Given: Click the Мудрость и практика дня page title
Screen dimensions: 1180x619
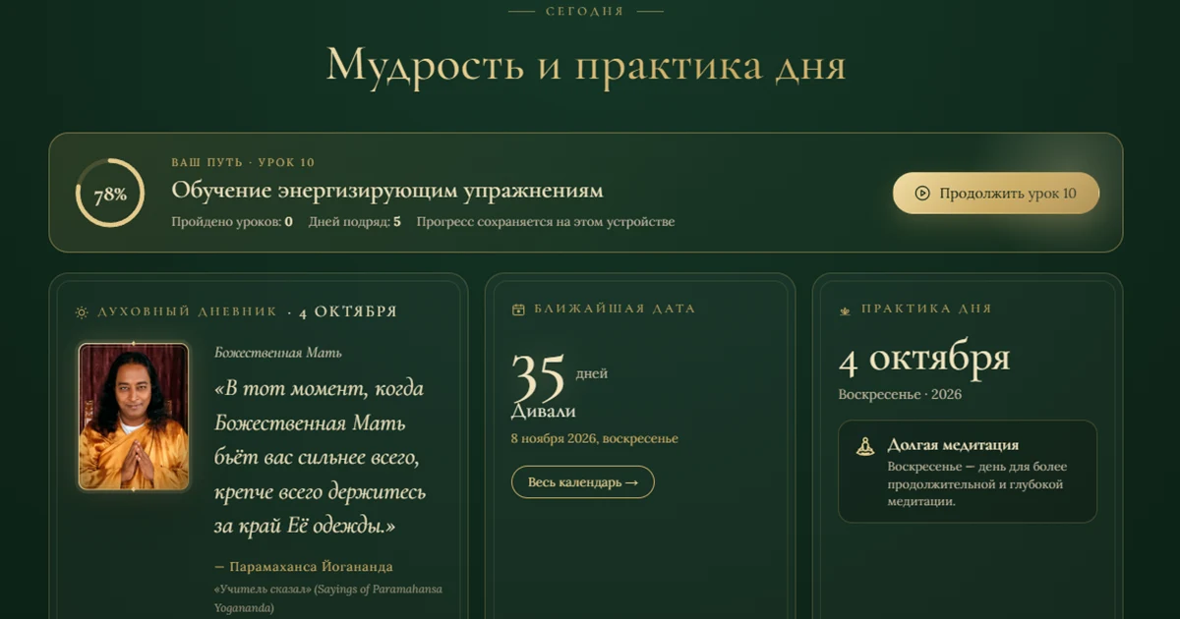Looking at the screenshot, I should (586, 65).
